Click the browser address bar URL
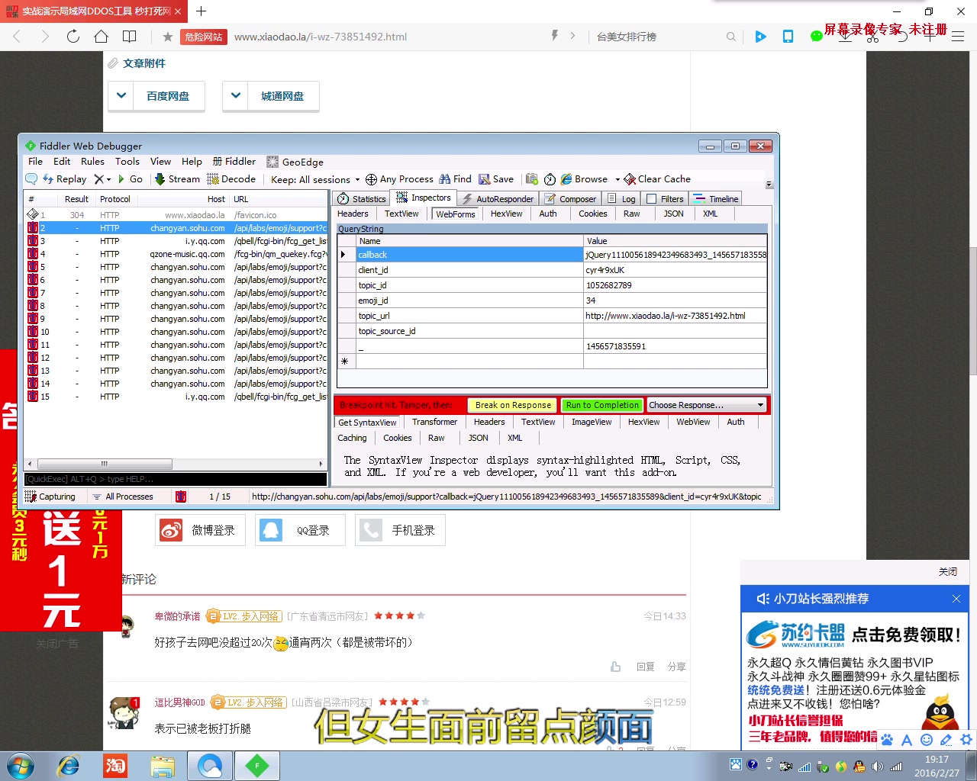This screenshot has width=977, height=781. (321, 37)
